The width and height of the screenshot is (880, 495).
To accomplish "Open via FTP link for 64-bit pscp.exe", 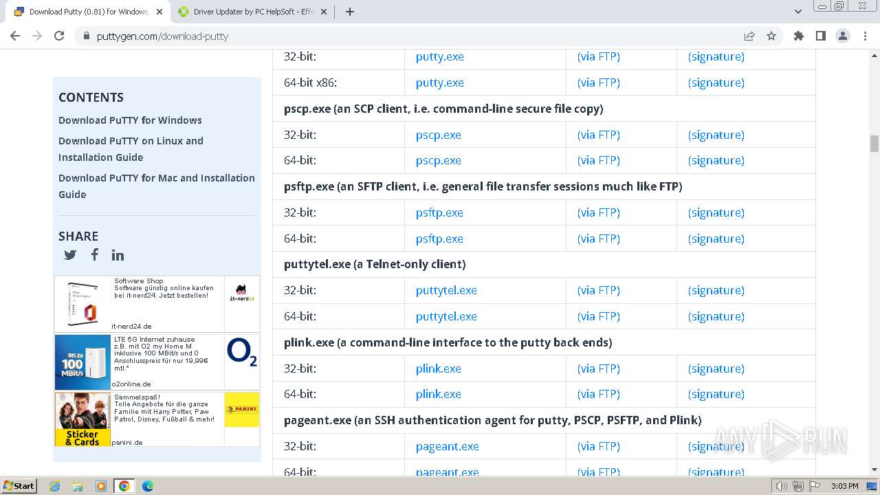I will (599, 160).
